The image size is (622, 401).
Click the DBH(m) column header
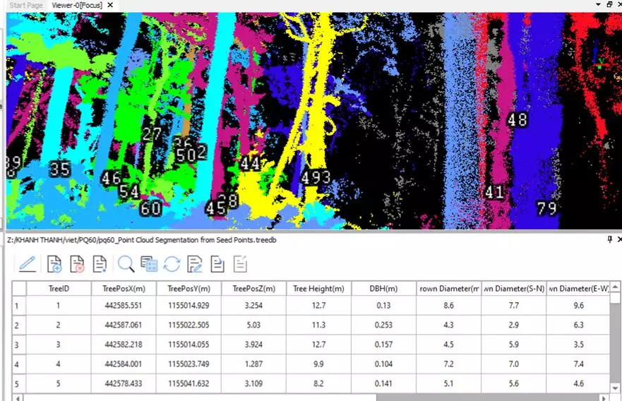(x=384, y=288)
